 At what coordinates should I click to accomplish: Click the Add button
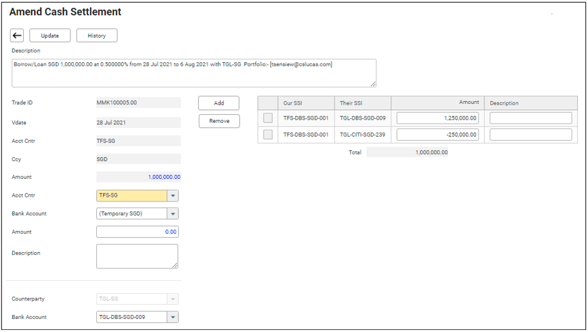tap(219, 103)
